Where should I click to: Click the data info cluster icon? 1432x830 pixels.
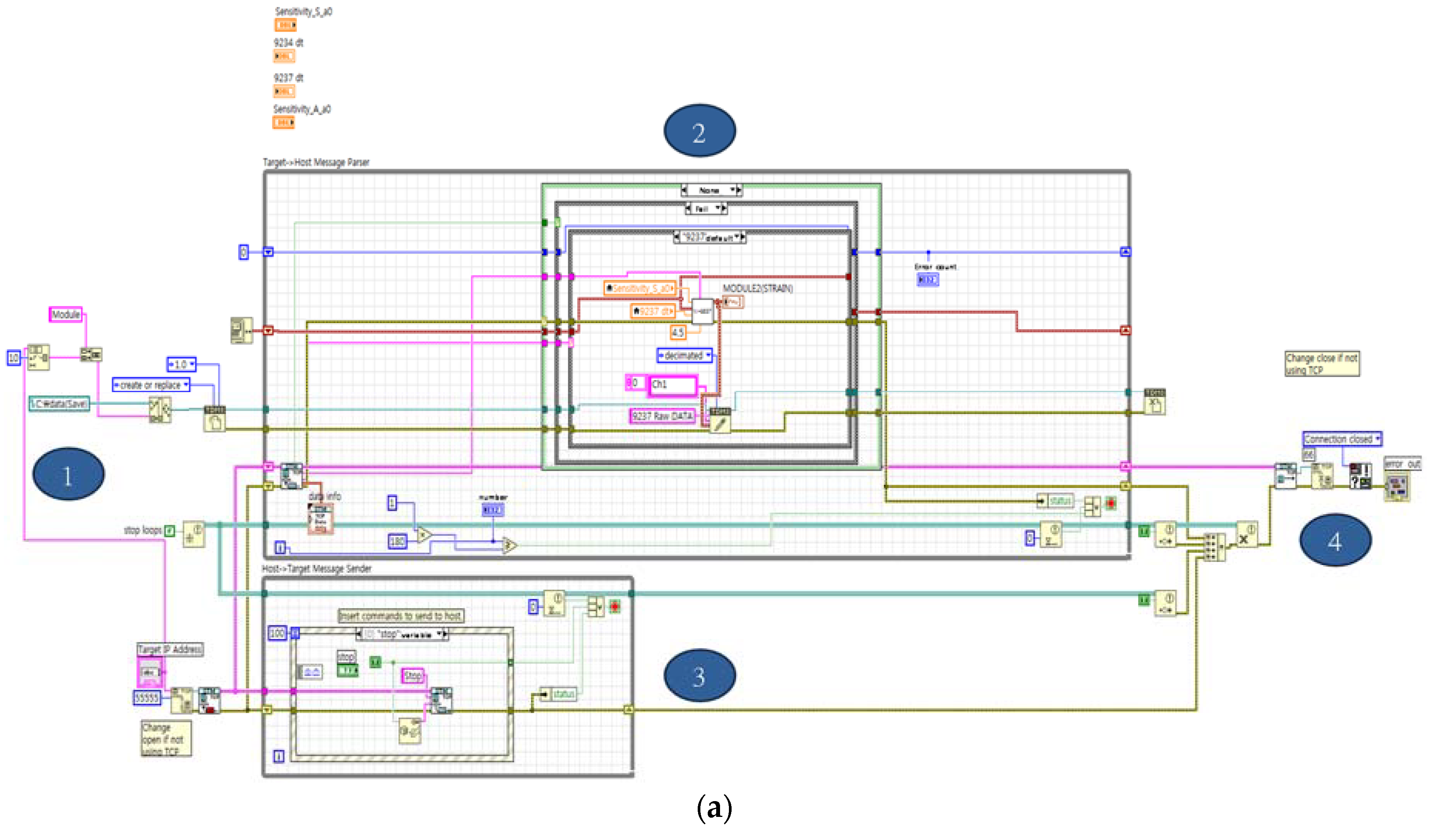tap(321, 519)
